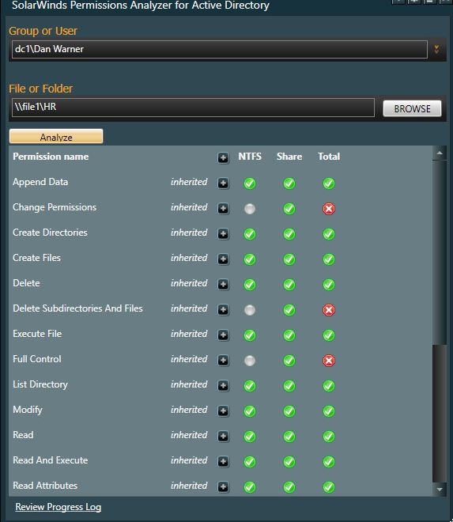Click gray NTFS indicator for Delete Subdirectories And Files
This screenshot has width=453, height=522.
[250, 310]
